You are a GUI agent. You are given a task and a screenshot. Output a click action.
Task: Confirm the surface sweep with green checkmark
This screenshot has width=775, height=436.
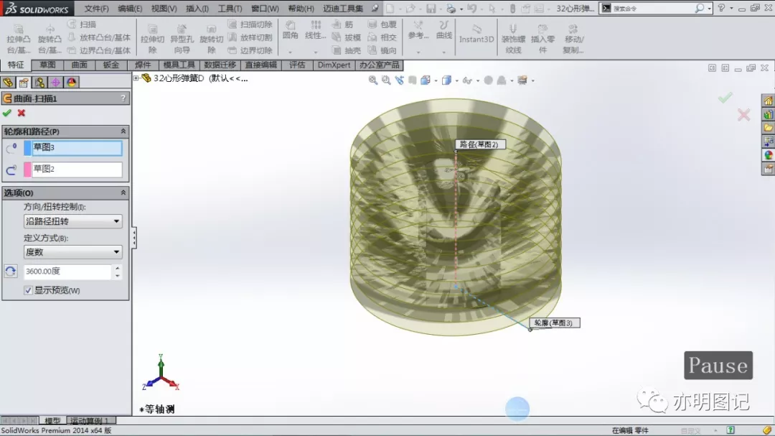[7, 113]
